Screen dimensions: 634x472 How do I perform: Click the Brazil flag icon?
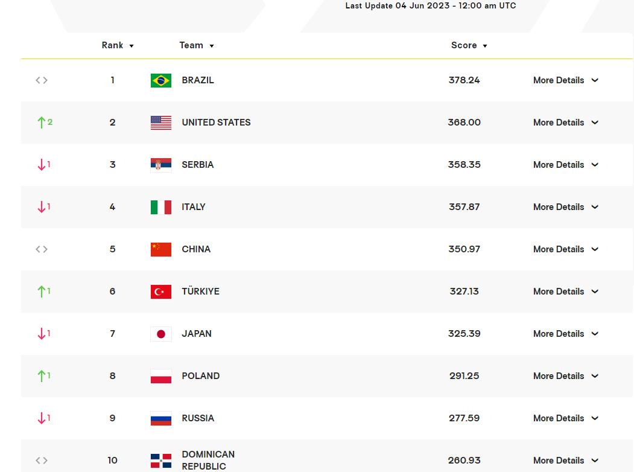[x=161, y=80]
